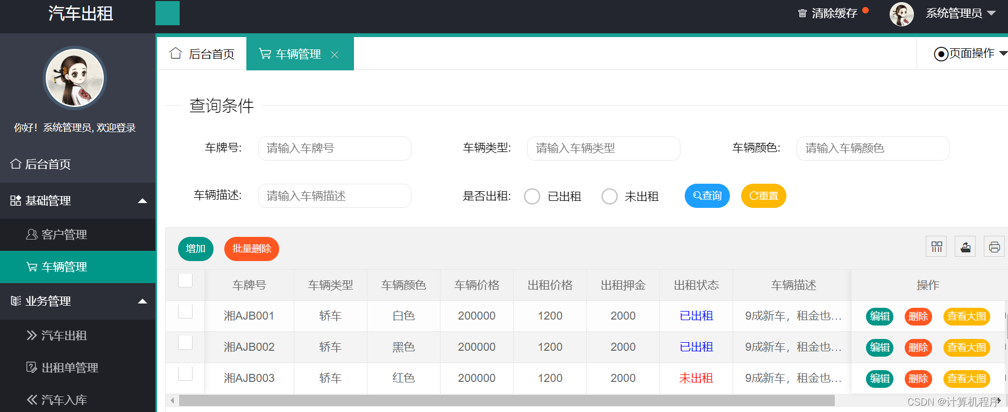The width and height of the screenshot is (1008, 412).
Task: Open 汽车出租 in the sidebar
Action: coord(77,335)
